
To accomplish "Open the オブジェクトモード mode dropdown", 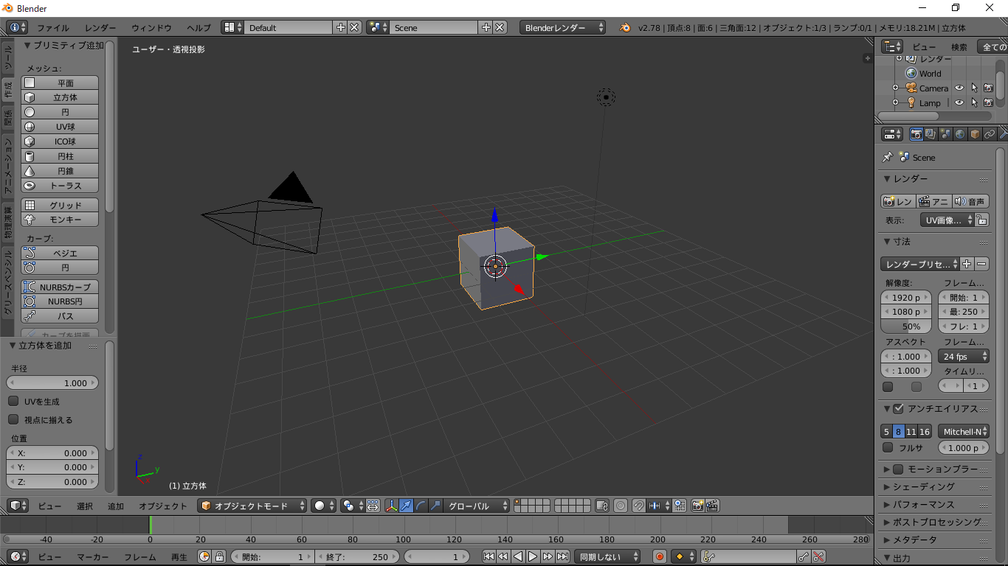I will click(252, 506).
